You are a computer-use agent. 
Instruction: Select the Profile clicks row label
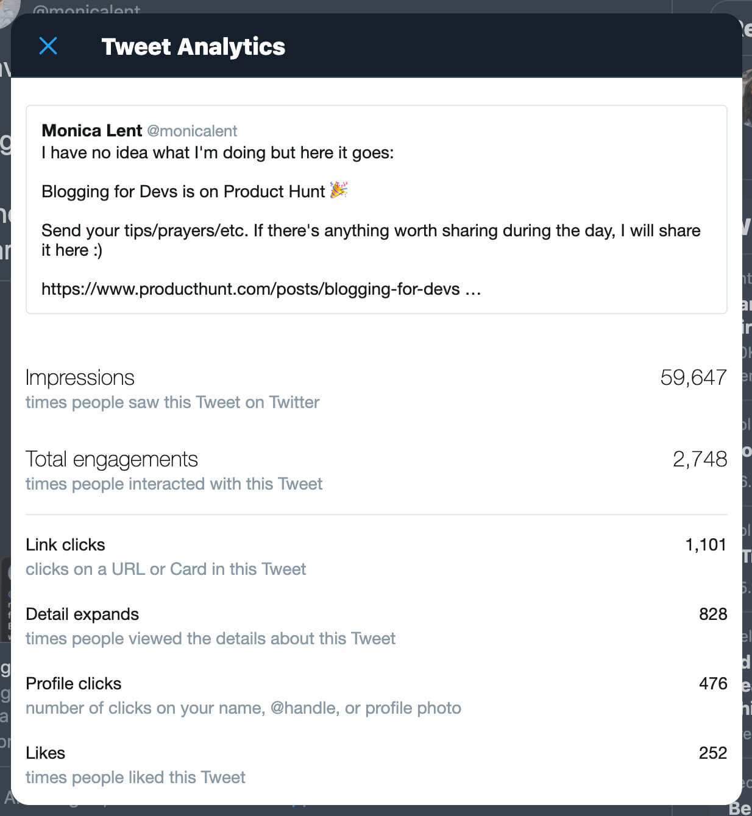[73, 683]
